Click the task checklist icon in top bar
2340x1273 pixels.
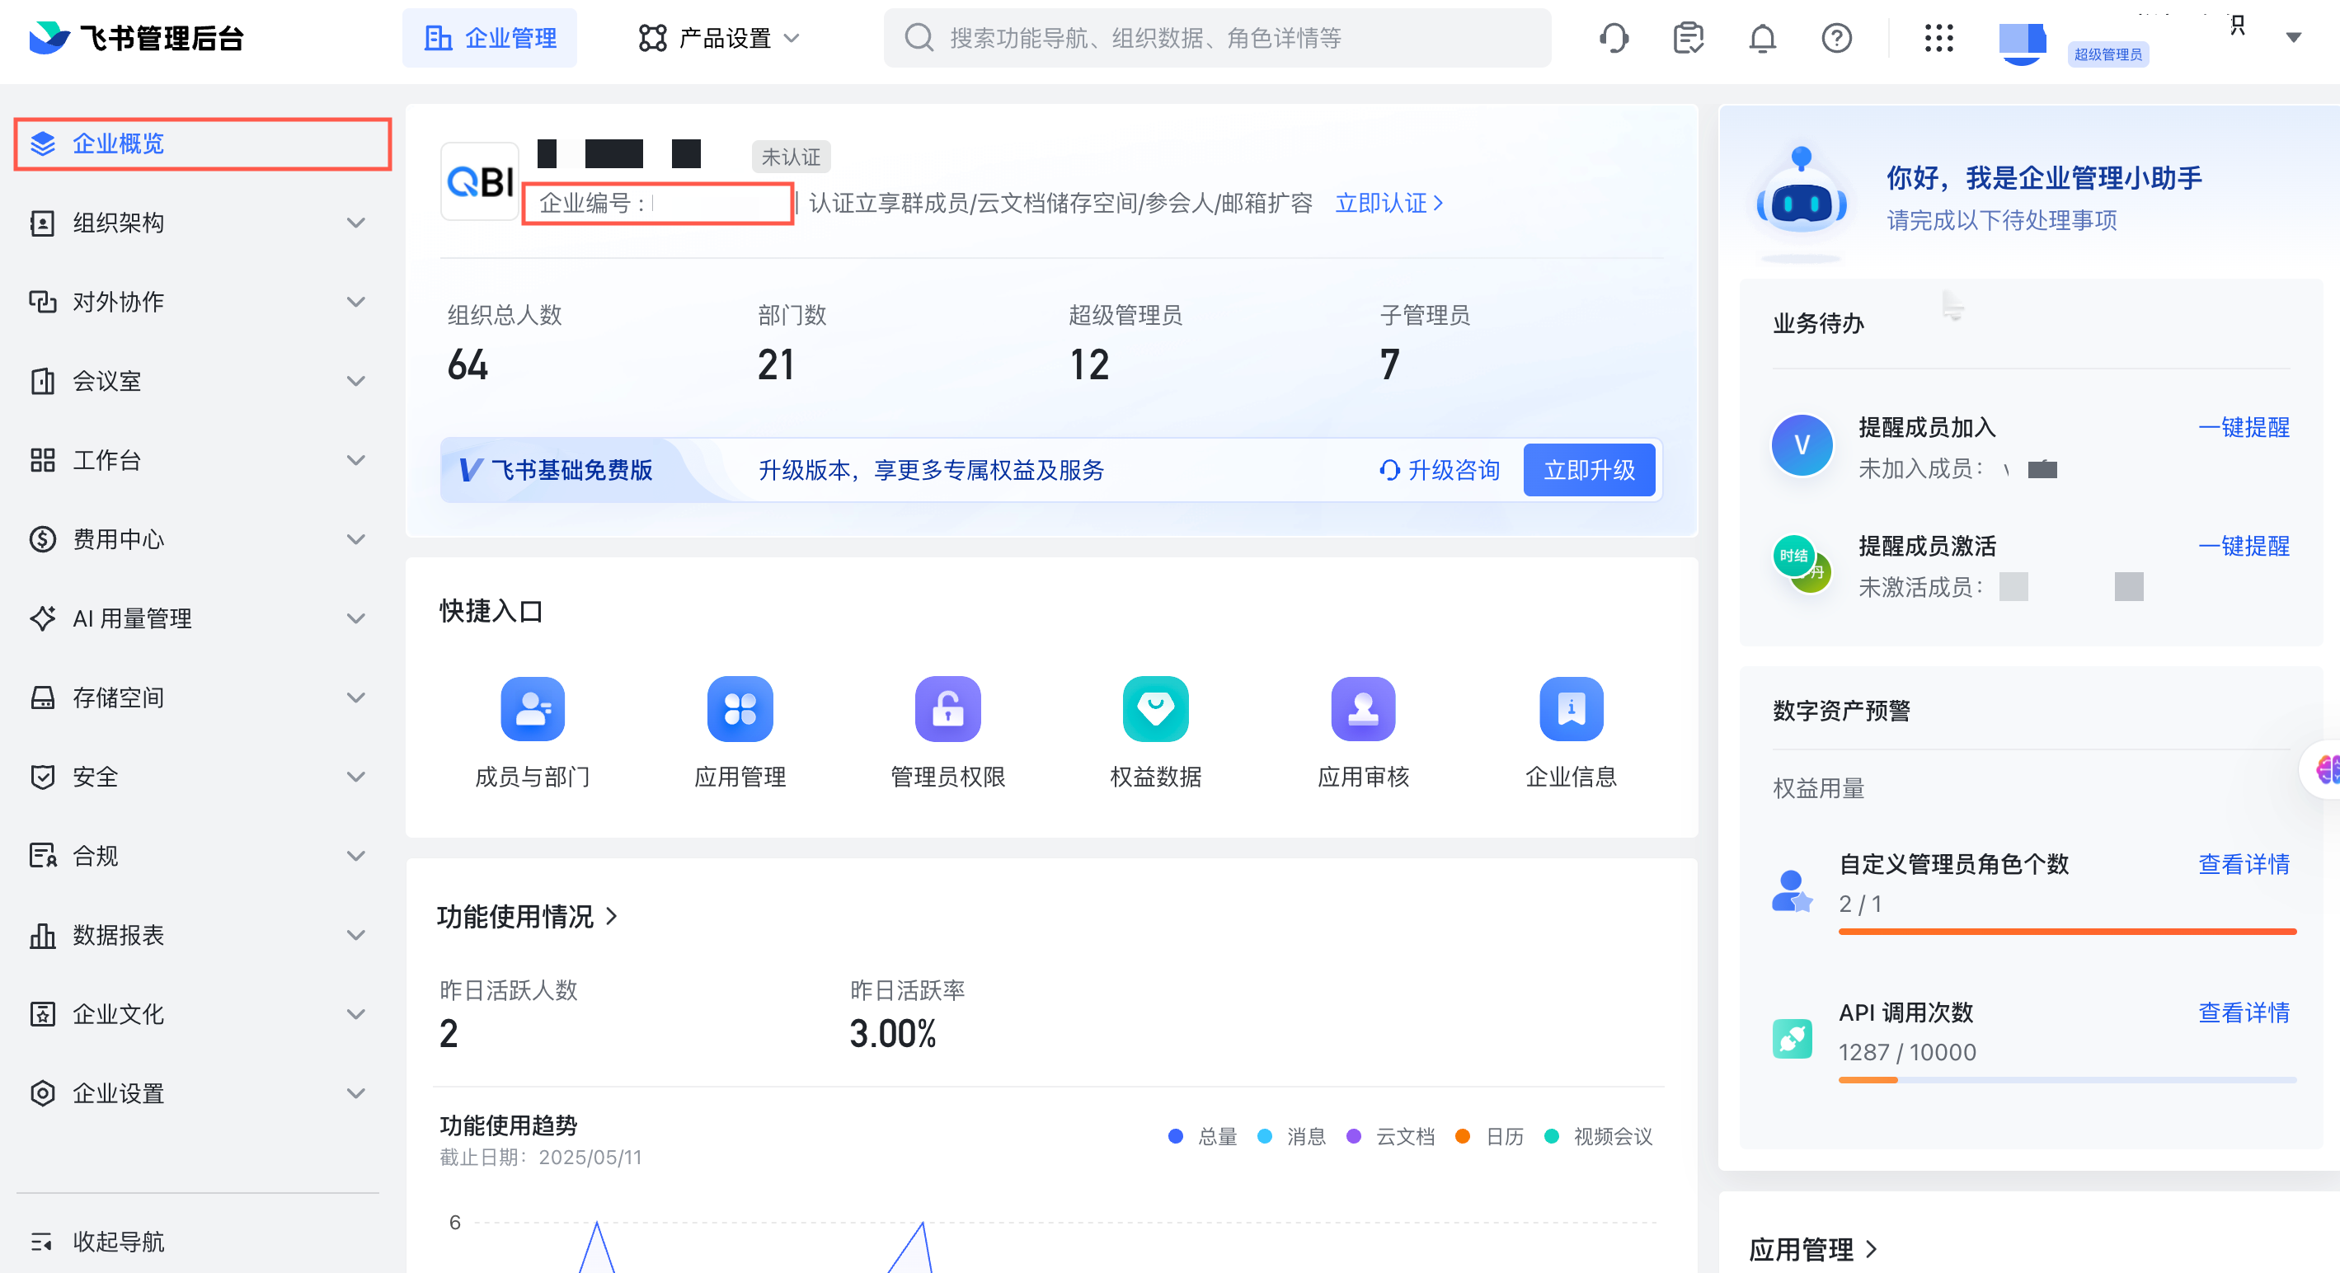1688,38
